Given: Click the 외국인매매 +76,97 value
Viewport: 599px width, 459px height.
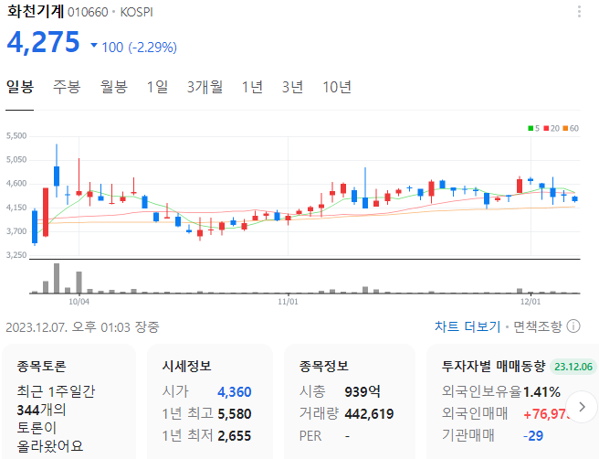Looking at the screenshot, I should 547,414.
